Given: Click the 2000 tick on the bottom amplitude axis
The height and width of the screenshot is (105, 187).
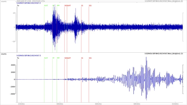Looking at the screenshot, I should pyautogui.click(x=13, y=72).
